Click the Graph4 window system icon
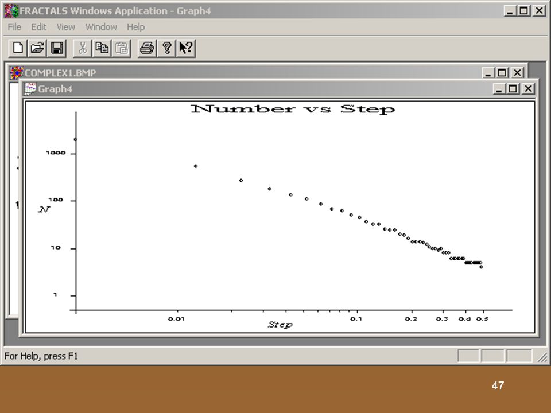This screenshot has height=413, width=551. pos(30,88)
